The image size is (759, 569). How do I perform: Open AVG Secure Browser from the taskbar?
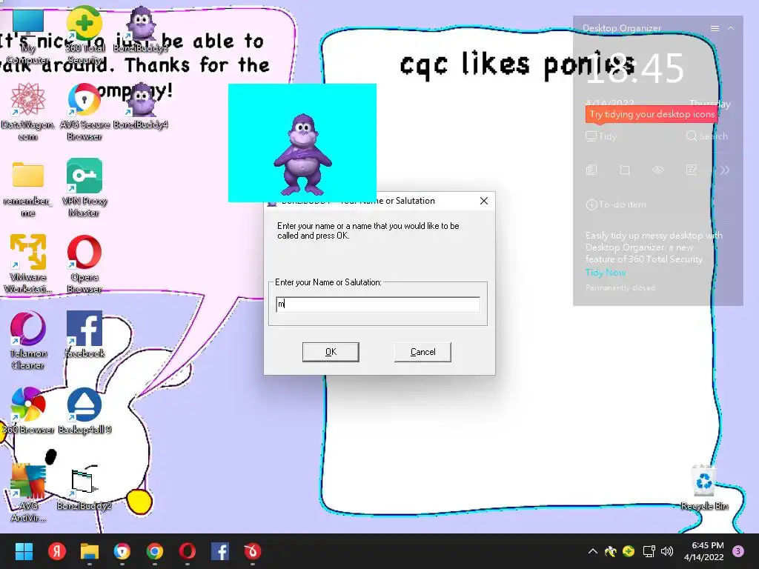point(122,551)
